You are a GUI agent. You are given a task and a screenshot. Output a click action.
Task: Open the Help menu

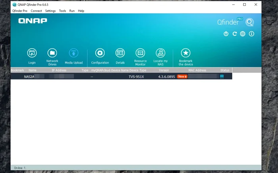tap(81, 11)
